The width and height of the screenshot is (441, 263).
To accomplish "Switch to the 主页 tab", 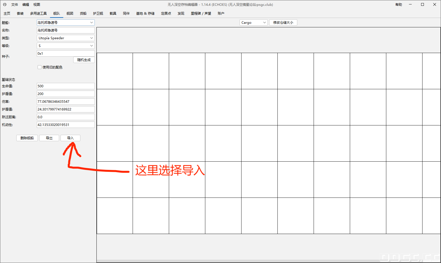I will 7,14.
